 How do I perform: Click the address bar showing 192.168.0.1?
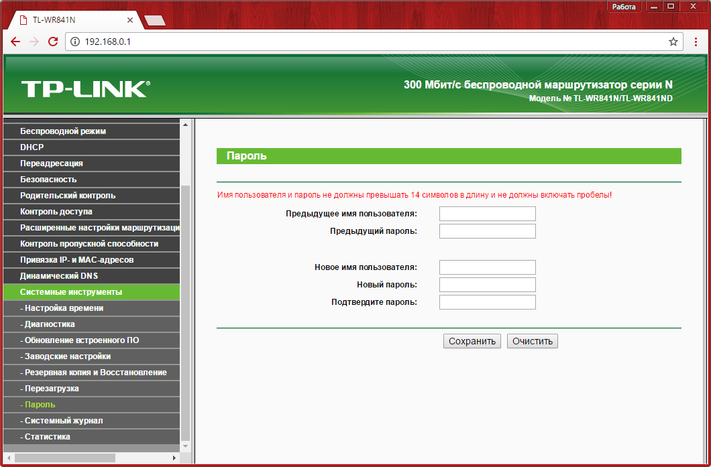(369, 42)
